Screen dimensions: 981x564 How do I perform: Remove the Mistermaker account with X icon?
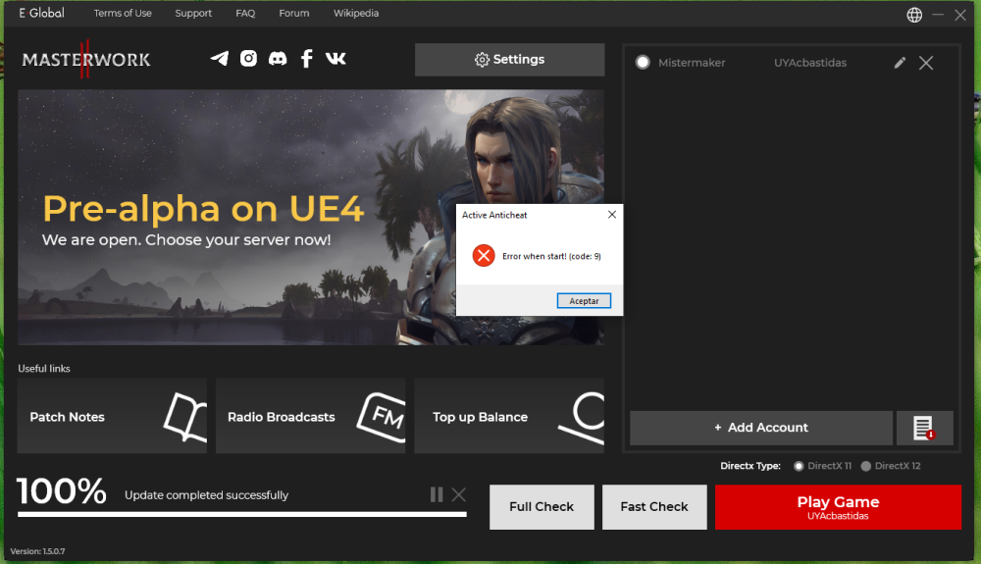926,63
